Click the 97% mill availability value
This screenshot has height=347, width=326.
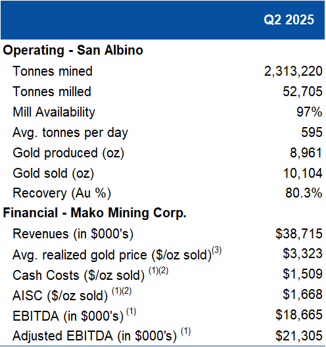(309, 112)
